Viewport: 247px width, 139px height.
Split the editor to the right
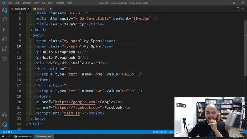tap(238, 9)
